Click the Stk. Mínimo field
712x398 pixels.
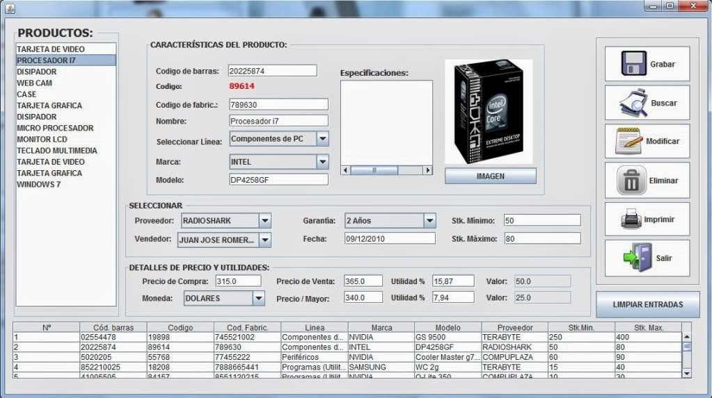tap(542, 220)
